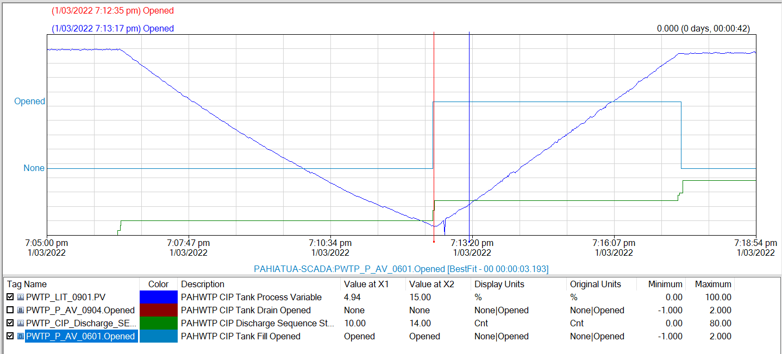The width and height of the screenshot is (782, 354).
Task: Select the red X1 cursor line on chart
Action: click(434, 136)
